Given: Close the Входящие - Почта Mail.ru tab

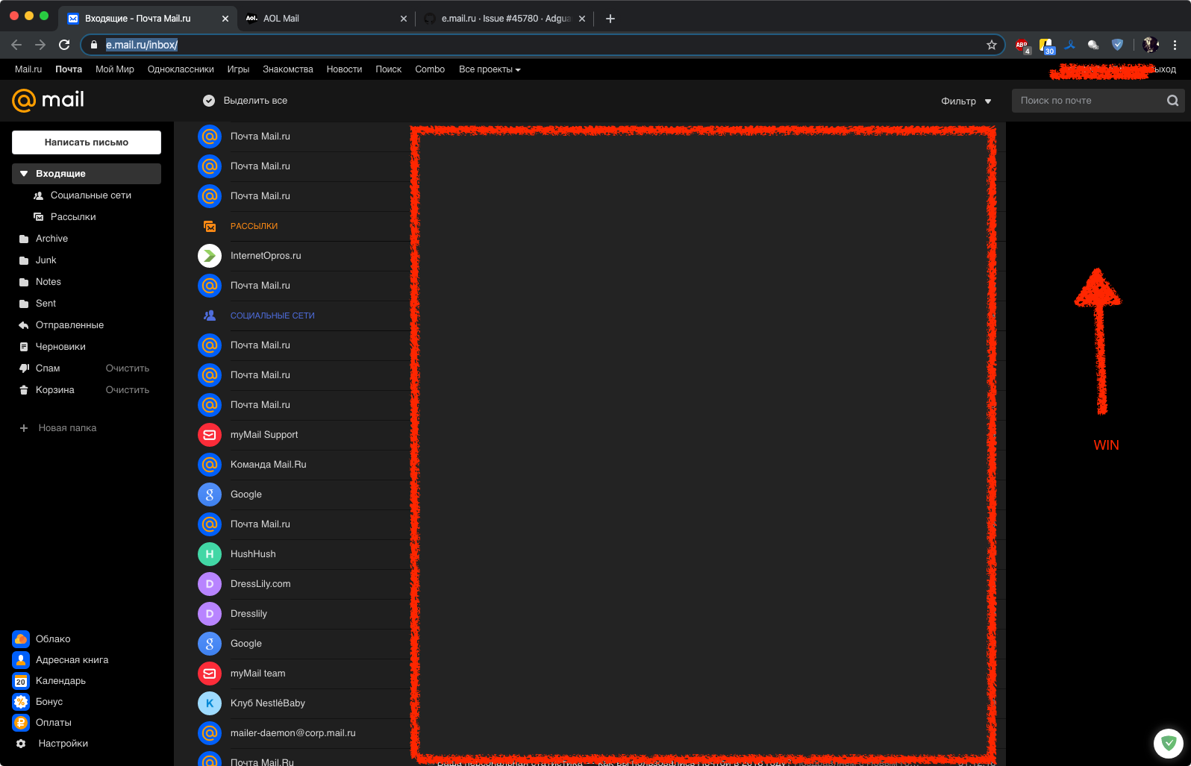Looking at the screenshot, I should (x=225, y=19).
